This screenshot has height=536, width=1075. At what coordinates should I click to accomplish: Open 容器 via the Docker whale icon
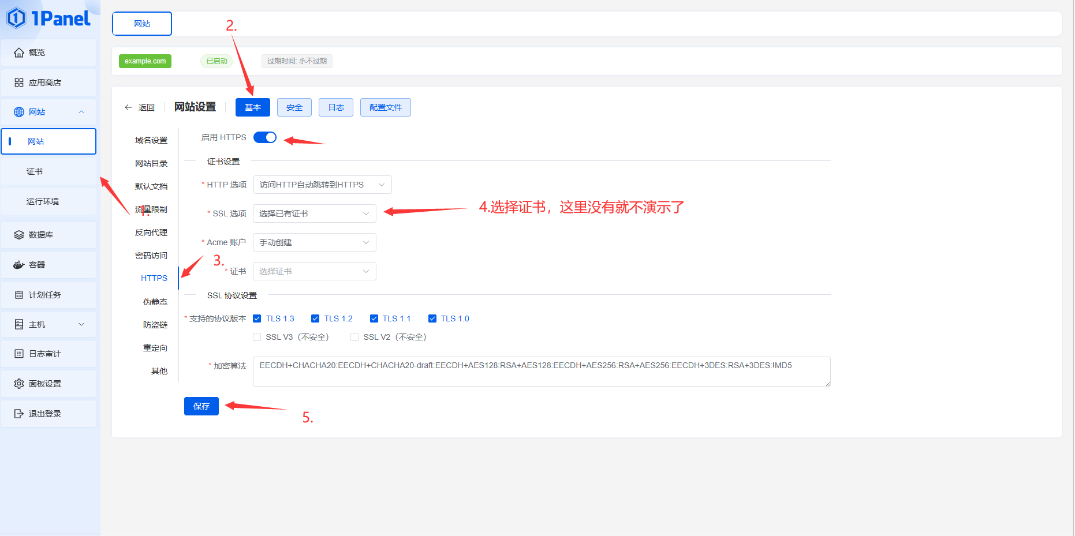pos(19,265)
